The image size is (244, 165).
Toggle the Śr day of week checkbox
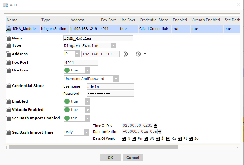click(158, 138)
